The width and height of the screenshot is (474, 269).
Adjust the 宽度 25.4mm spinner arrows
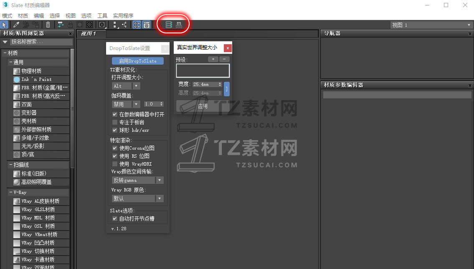click(x=220, y=85)
